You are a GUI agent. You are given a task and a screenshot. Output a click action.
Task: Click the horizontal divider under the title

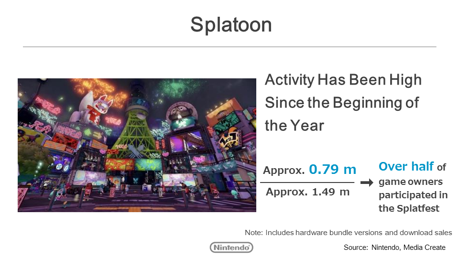229,47
